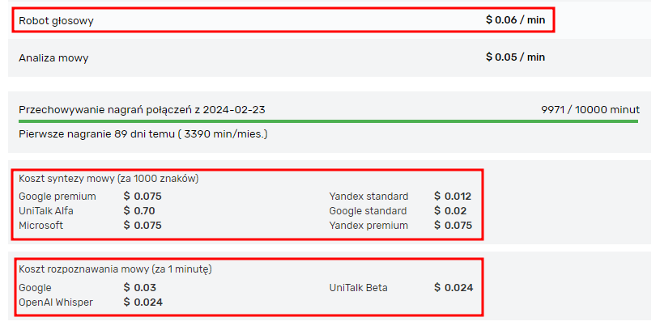The width and height of the screenshot is (660, 330).
Task: Click the 9971 / 10000 minut usage counter
Action: tap(590, 110)
